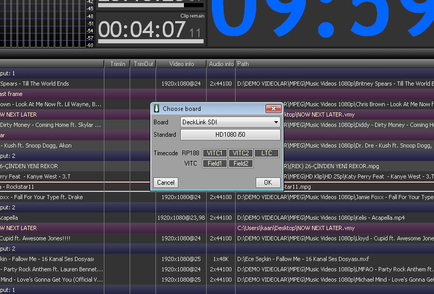
Task: Toggle the Field2 VITC option
Action: [x=240, y=164]
